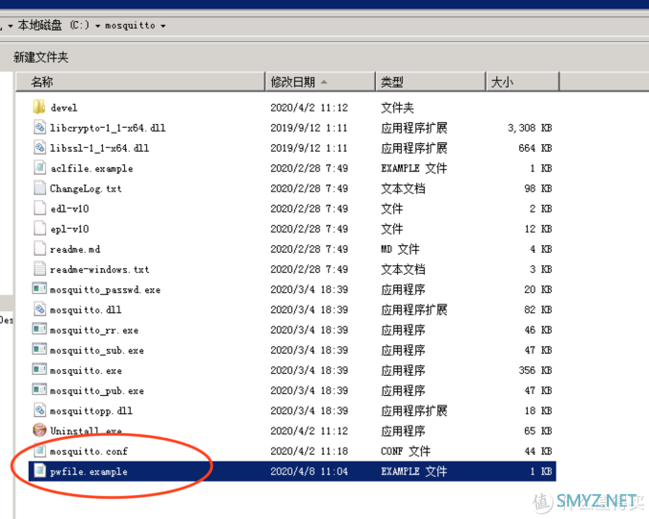This screenshot has height=519, width=649.
Task: Select file name epl-v10
Action: [x=70, y=229]
